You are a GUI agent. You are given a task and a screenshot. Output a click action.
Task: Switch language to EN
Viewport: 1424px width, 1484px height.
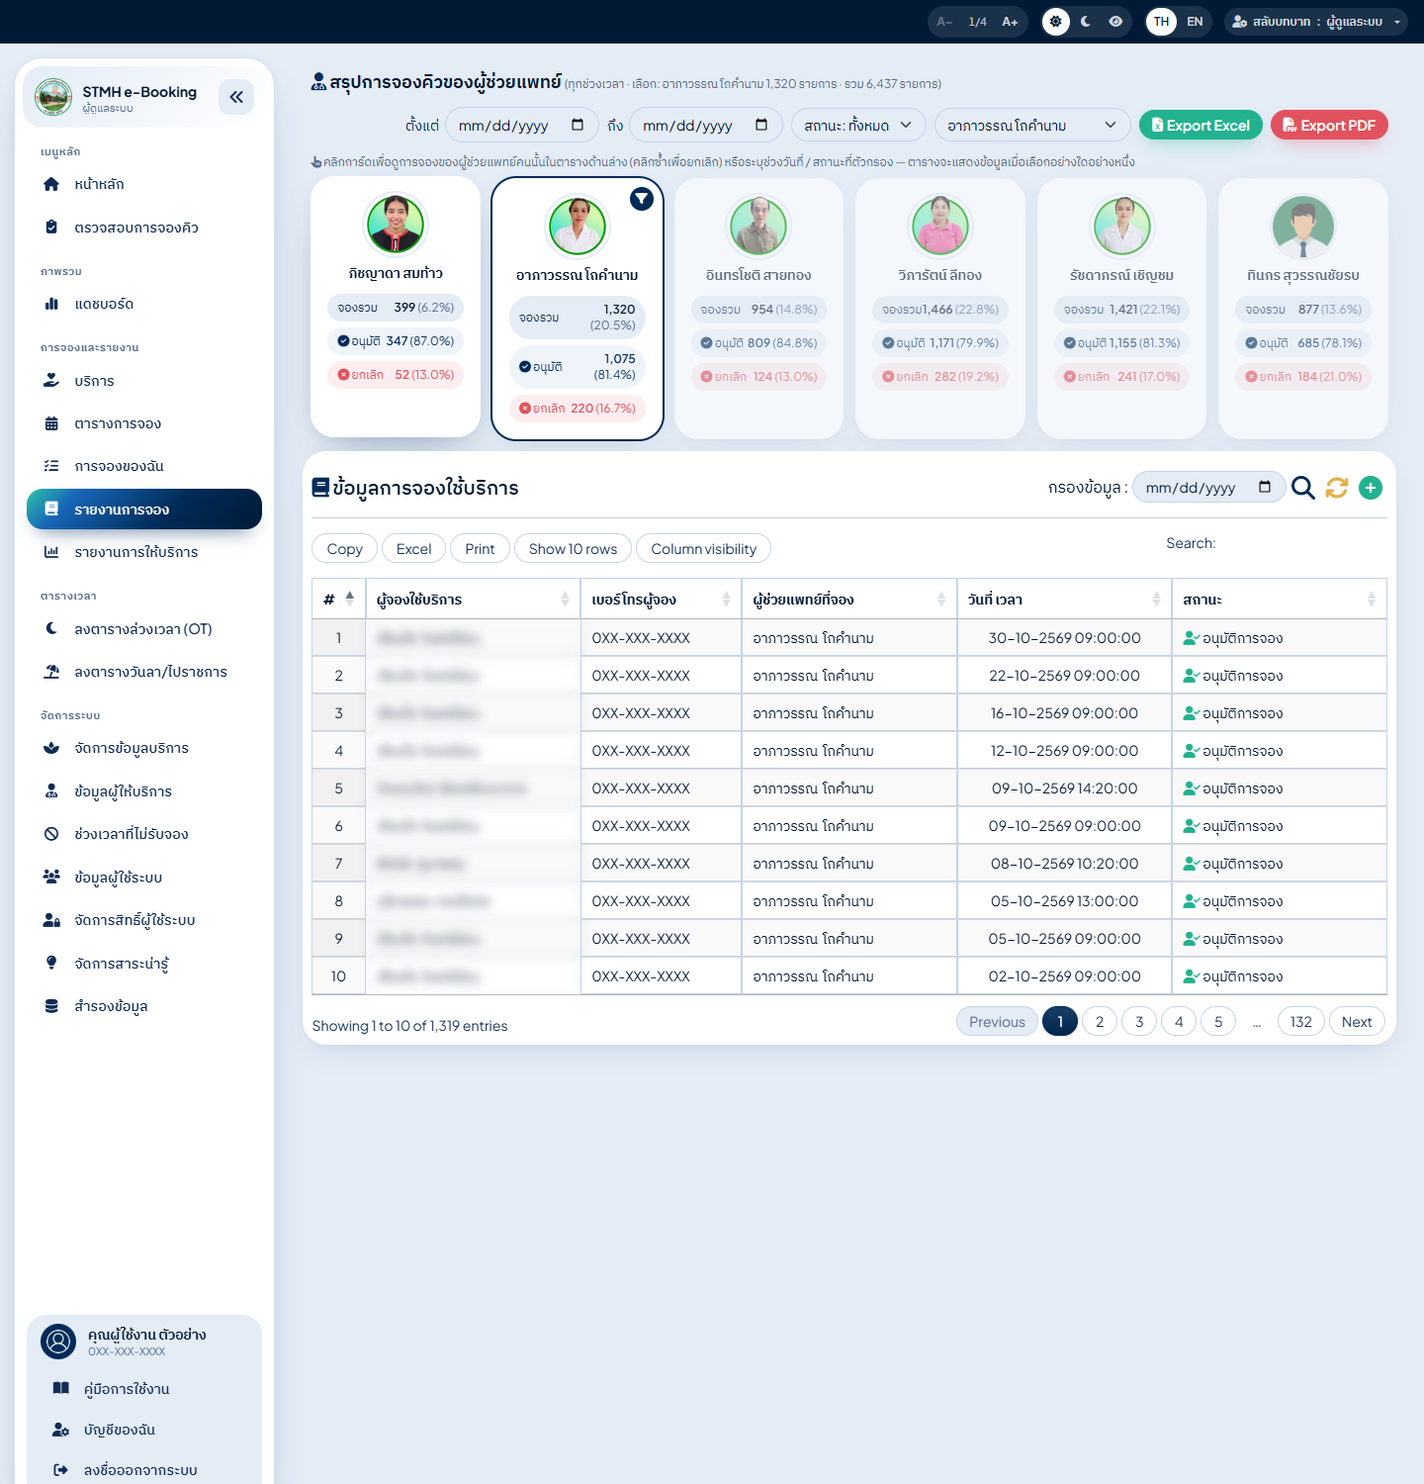click(x=1195, y=22)
